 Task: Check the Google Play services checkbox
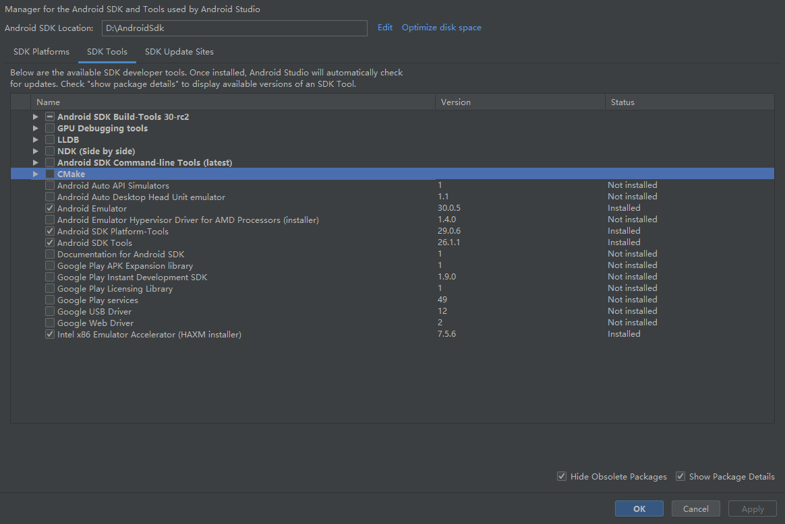pos(49,300)
